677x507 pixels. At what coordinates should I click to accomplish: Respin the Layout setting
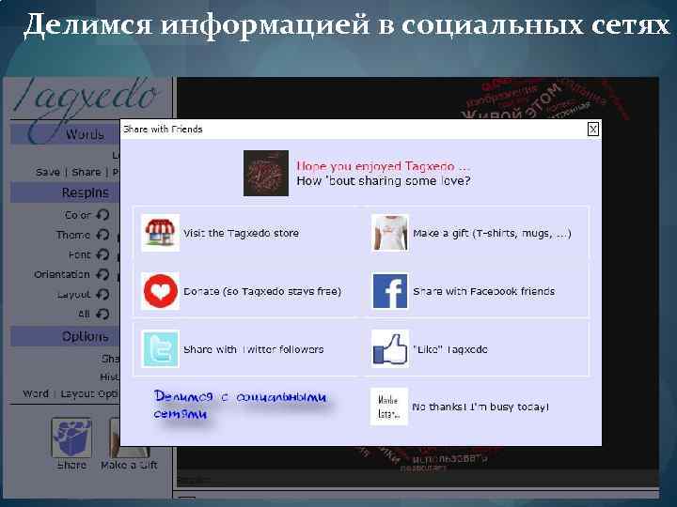click(102, 294)
